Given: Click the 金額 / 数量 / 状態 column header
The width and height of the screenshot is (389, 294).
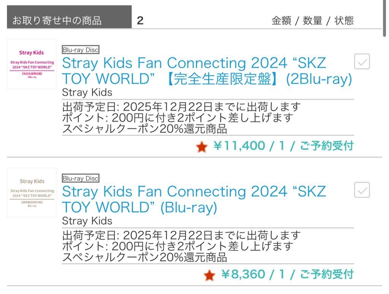Looking at the screenshot, I should coord(312,20).
